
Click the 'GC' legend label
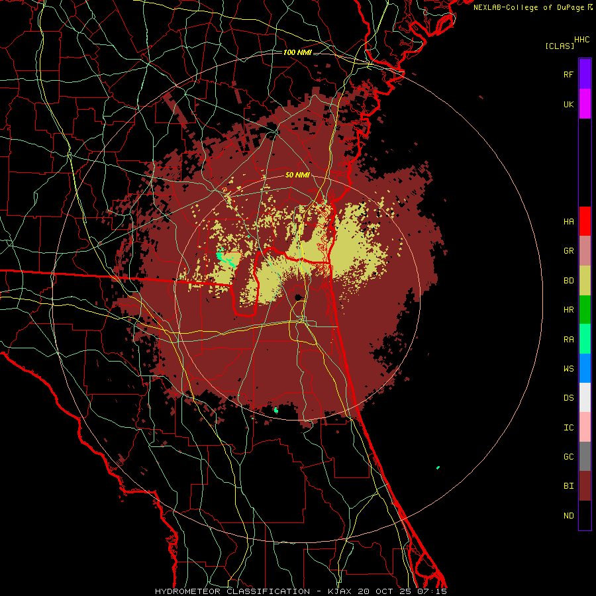[x=568, y=457]
